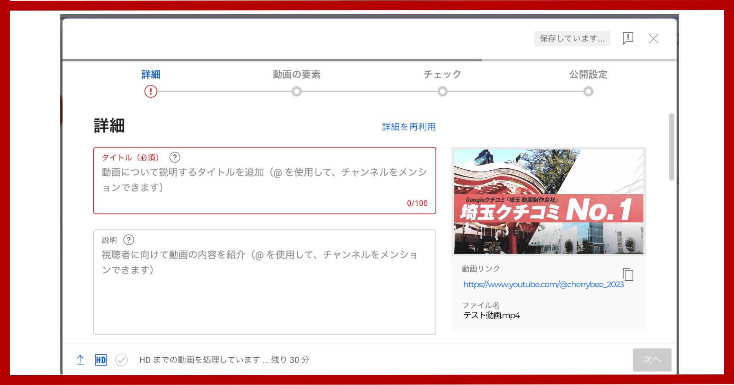Click the 詳細を再利用 link
Viewport: 734px width, 385px height.
pos(409,127)
